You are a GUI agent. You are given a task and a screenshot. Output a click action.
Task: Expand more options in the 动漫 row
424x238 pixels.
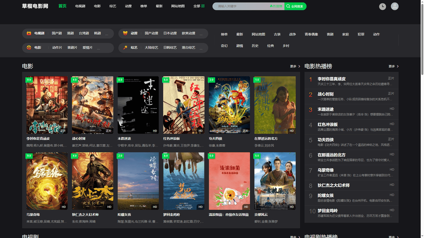click(201, 34)
